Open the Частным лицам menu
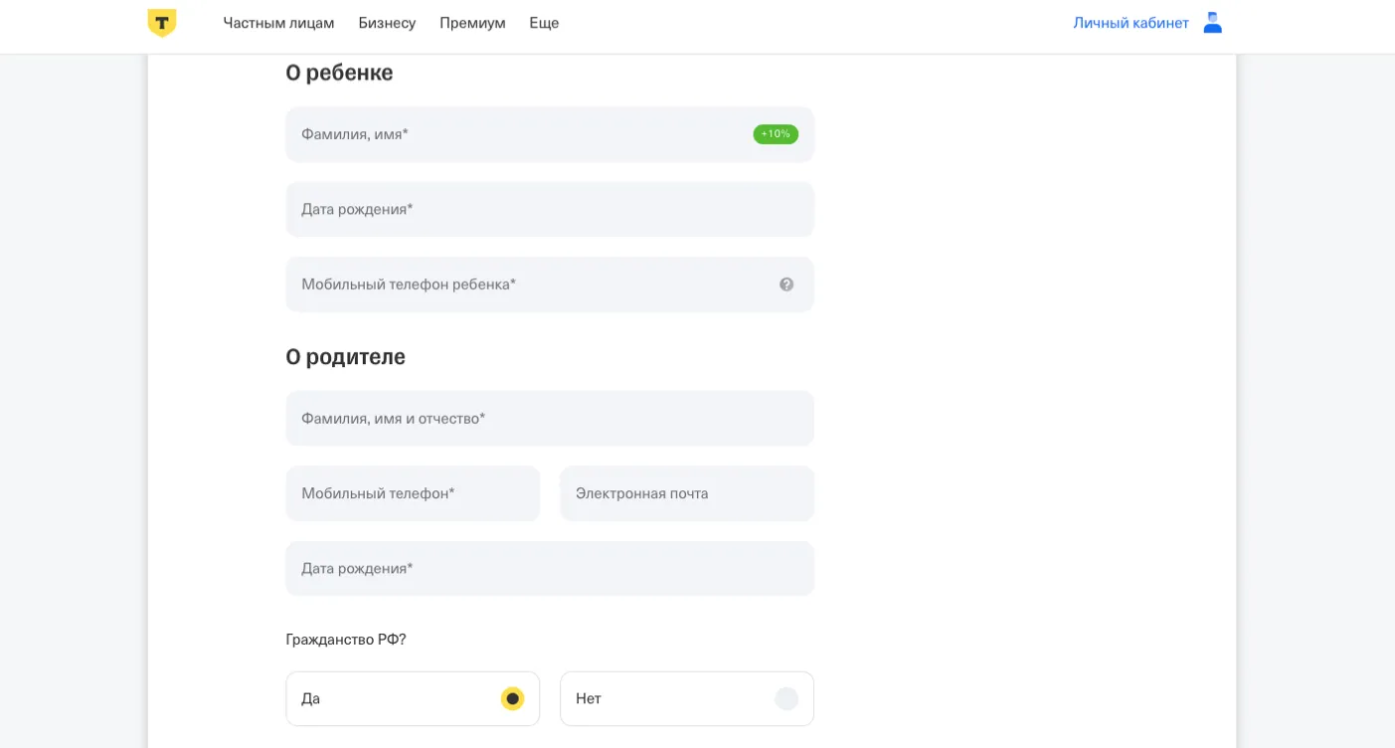The width and height of the screenshot is (1395, 748). [x=278, y=23]
